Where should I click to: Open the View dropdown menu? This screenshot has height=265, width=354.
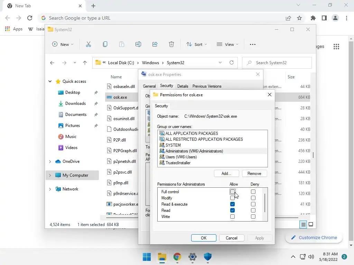(227, 45)
